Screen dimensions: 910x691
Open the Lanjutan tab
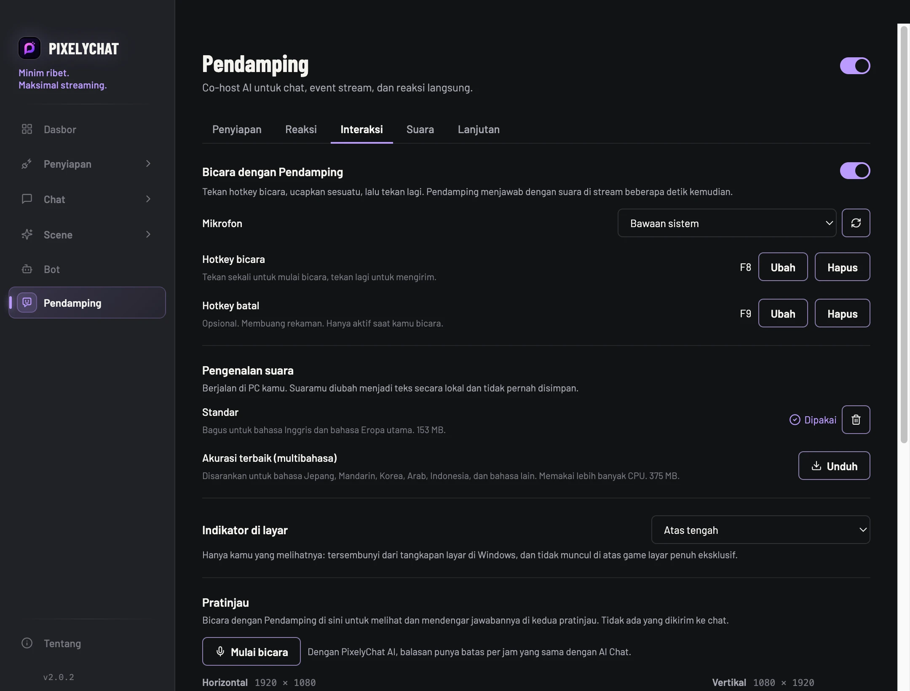[x=479, y=129]
